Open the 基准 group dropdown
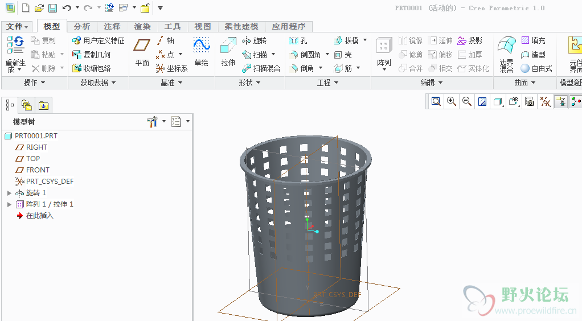The width and height of the screenshot is (582, 321). pyautogui.click(x=171, y=83)
